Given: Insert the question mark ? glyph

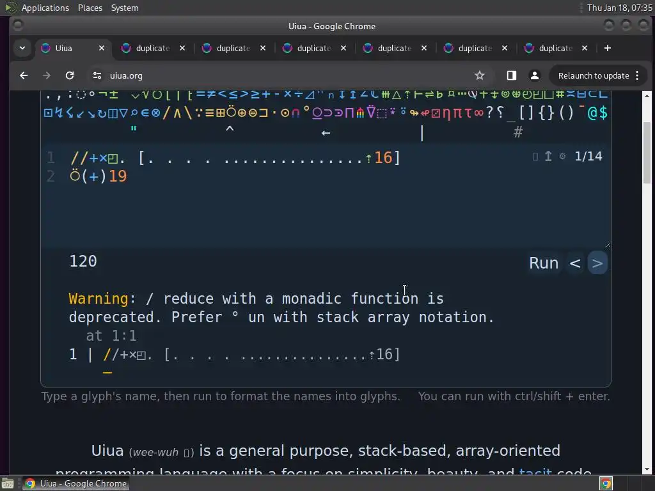Looking at the screenshot, I should [x=489, y=113].
